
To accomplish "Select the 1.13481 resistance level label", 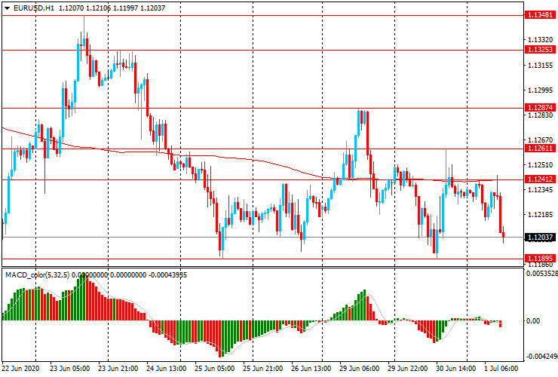I will point(540,15).
